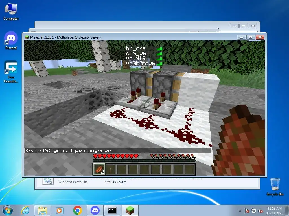Open the Recycle Bin desktop icon
The width and height of the screenshot is (289, 216).
click(x=275, y=187)
